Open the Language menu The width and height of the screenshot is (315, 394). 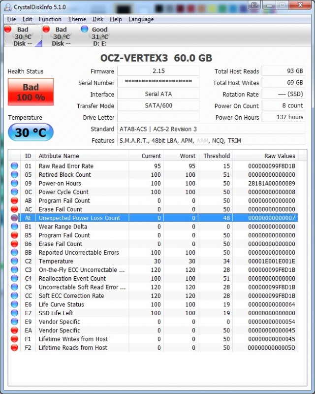[x=141, y=19]
